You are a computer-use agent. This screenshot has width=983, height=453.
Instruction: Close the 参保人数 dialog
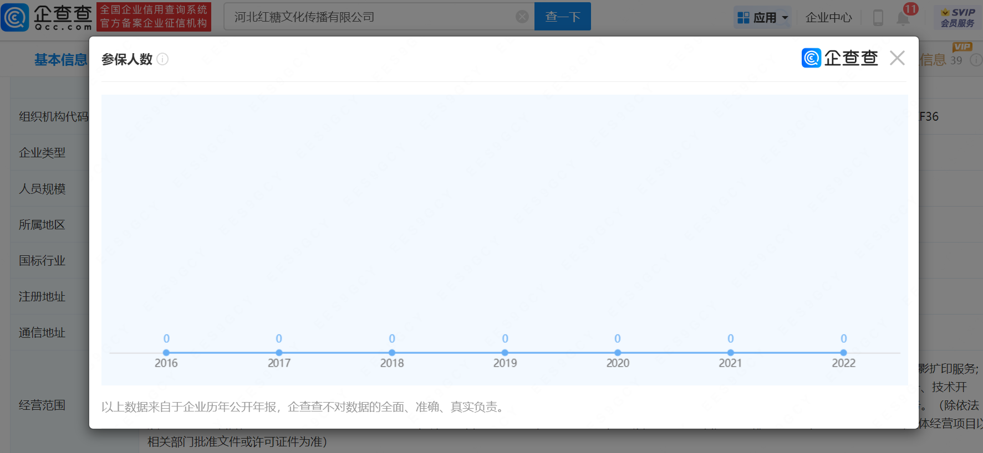coord(897,58)
